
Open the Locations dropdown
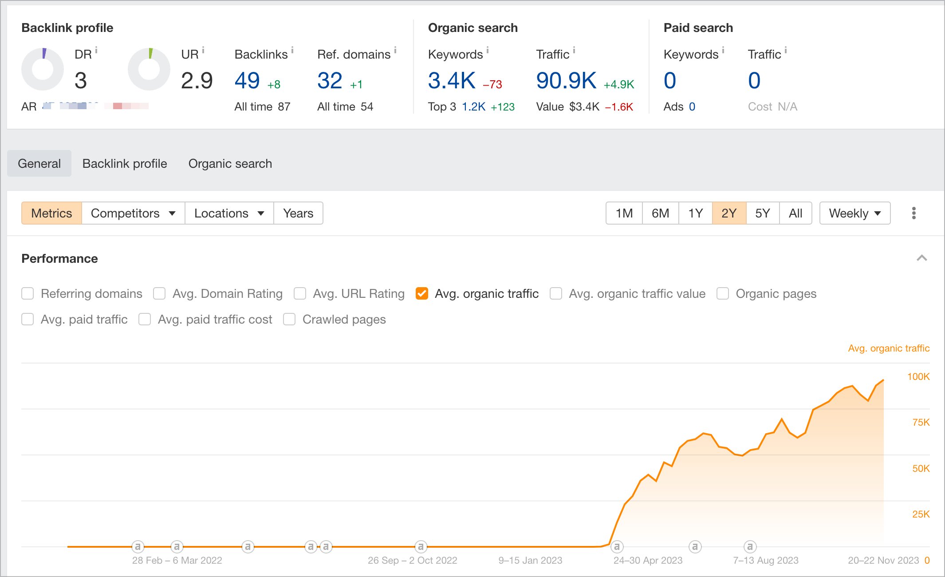click(229, 213)
